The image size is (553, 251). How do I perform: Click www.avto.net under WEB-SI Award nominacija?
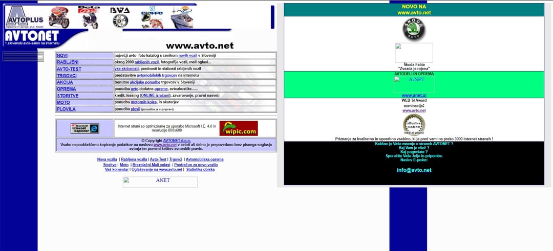point(414,110)
